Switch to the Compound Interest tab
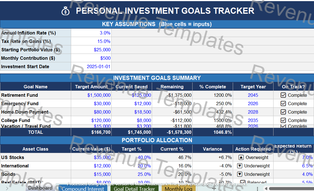Image resolution: width=314 pixels, height=191 pixels. (x=83, y=188)
